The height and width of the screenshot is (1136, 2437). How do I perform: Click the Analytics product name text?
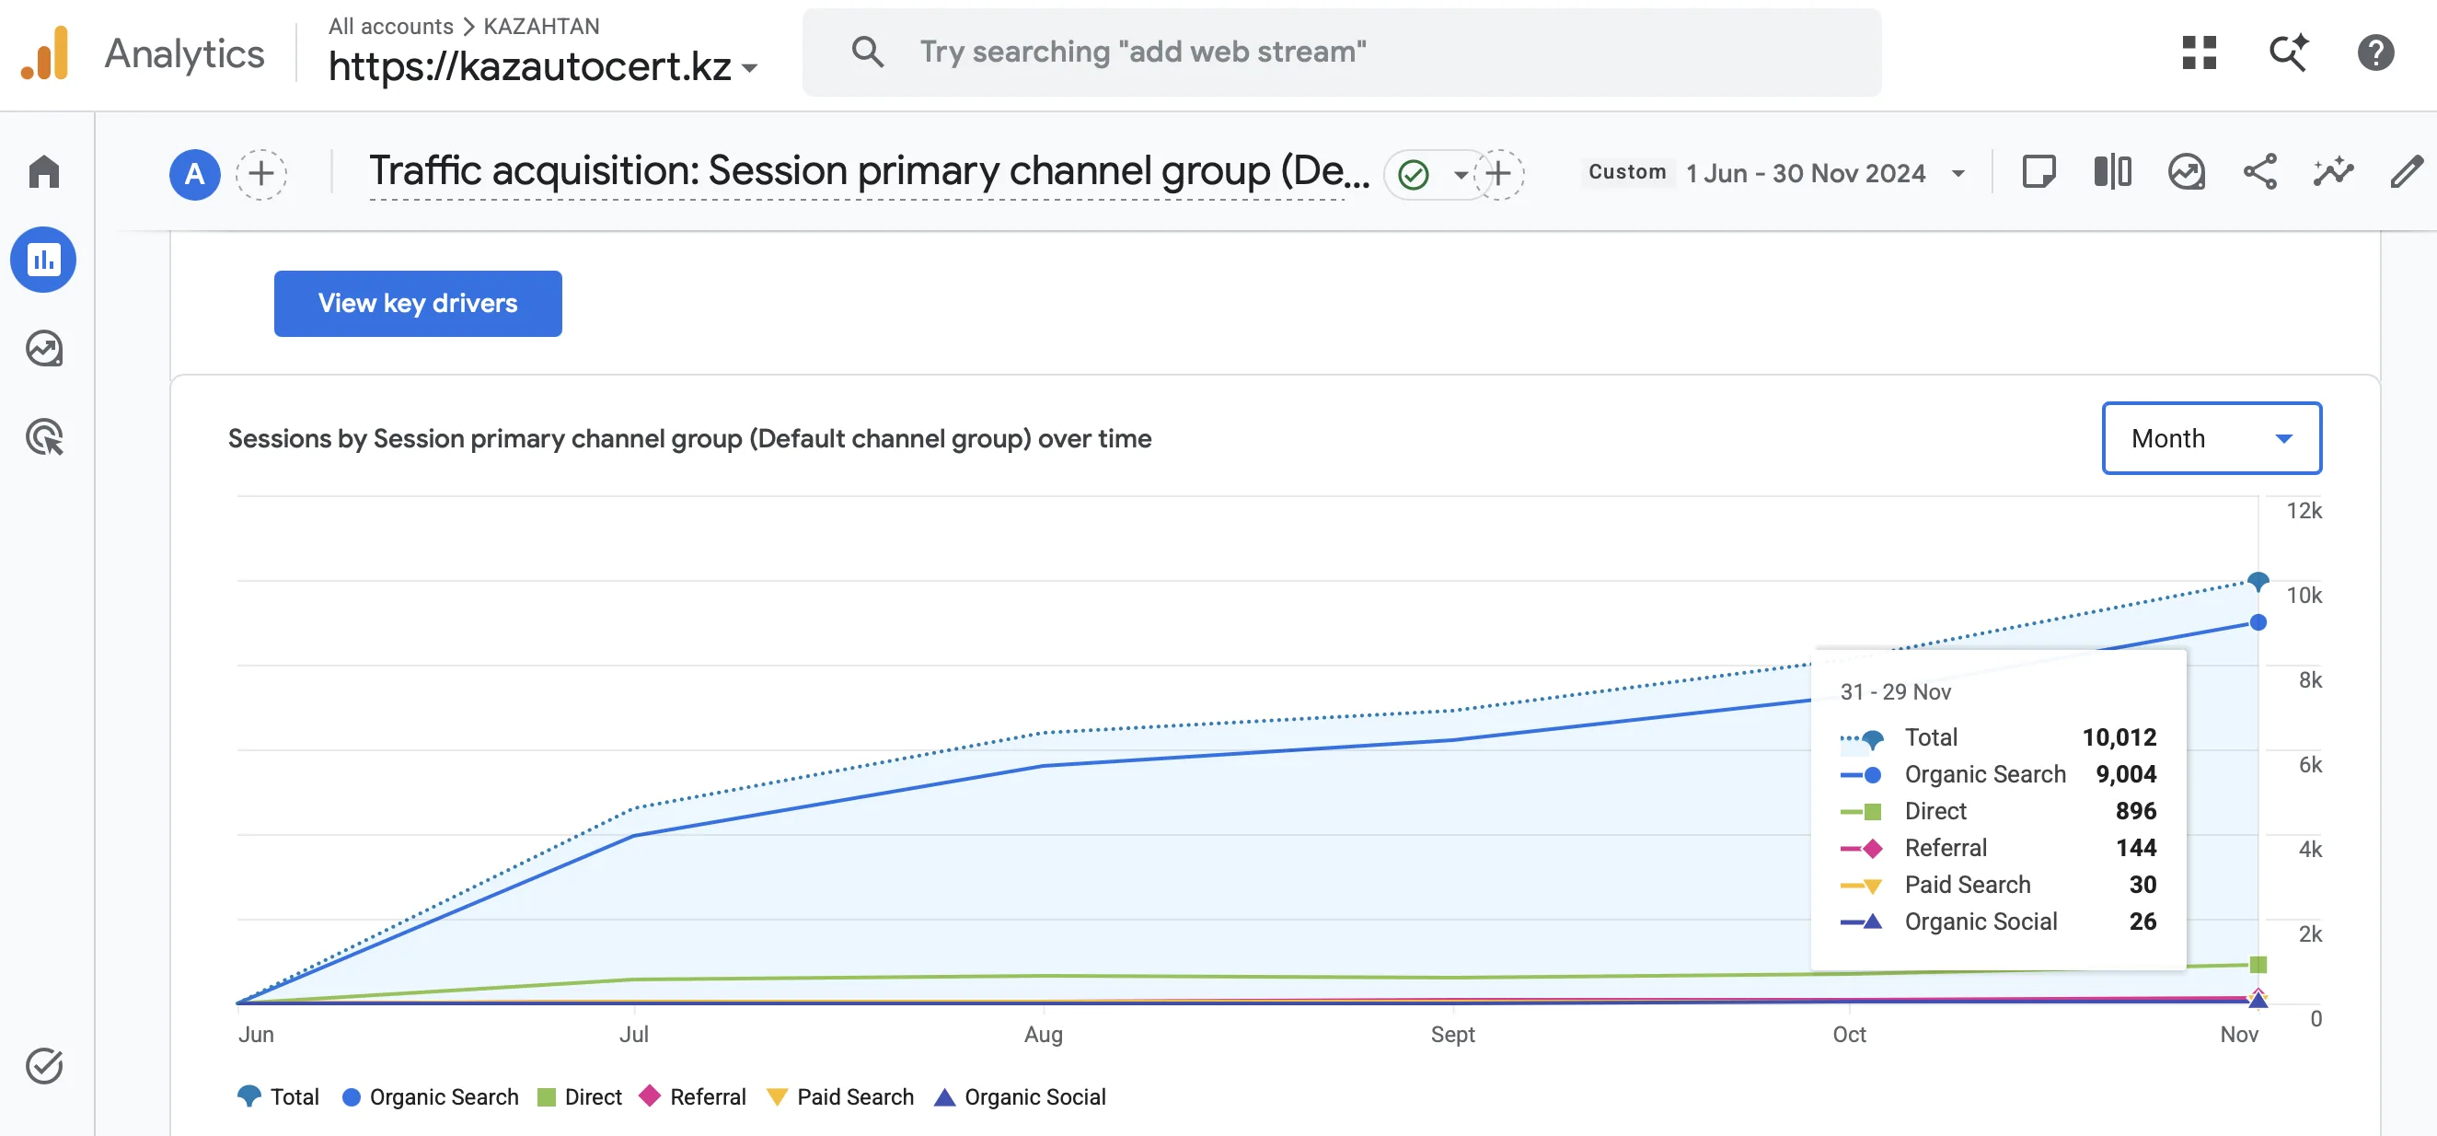(x=184, y=54)
